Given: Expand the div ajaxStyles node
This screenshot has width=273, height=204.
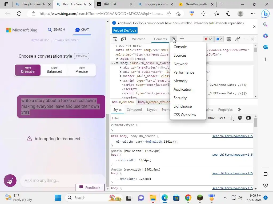Looking at the screenshot, I should (x=121, y=67).
